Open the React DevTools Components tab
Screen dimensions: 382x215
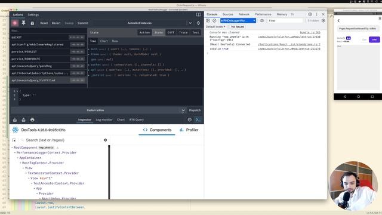(157, 130)
